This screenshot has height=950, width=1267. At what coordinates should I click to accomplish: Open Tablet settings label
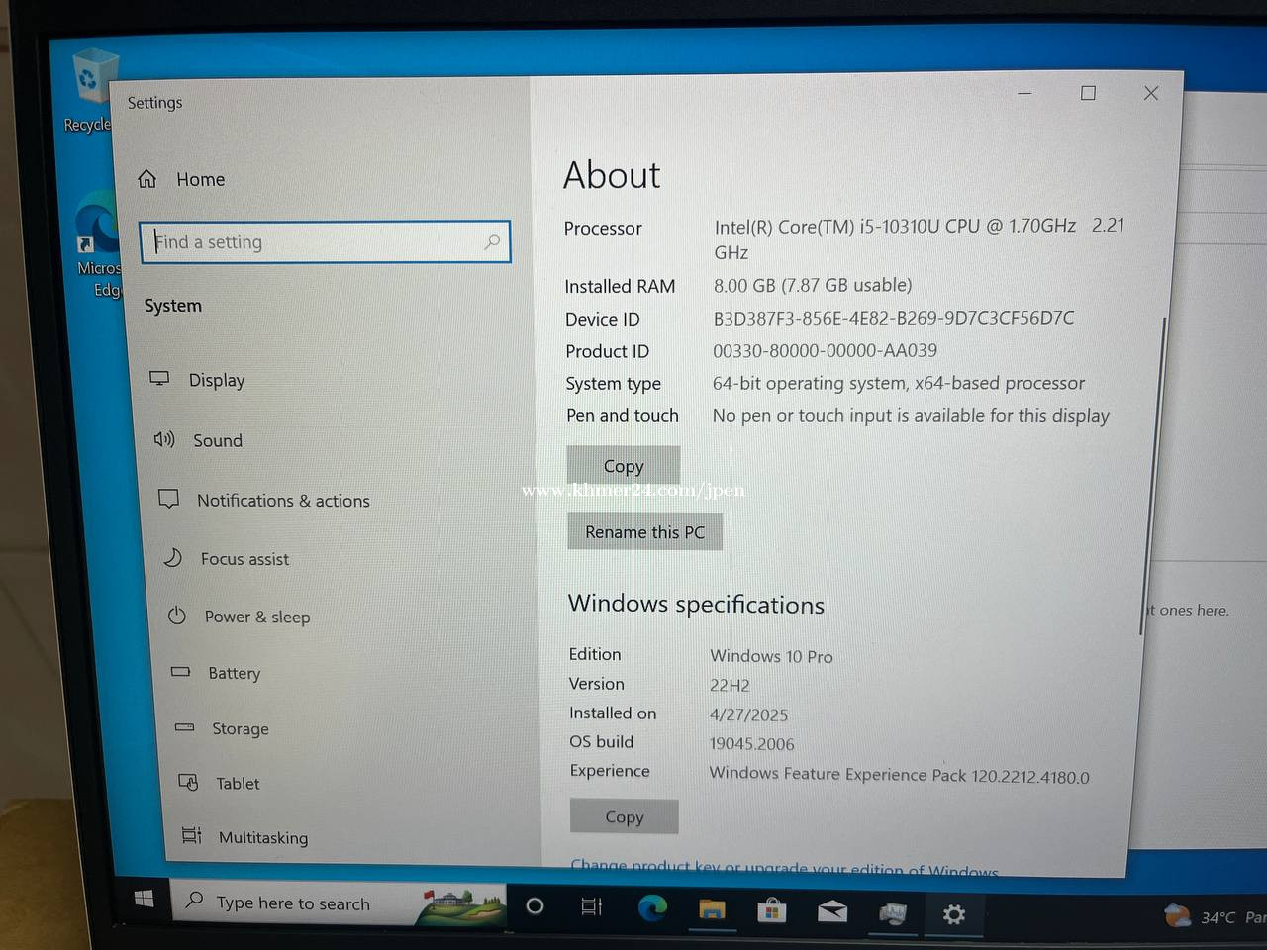pyautogui.click(x=239, y=784)
